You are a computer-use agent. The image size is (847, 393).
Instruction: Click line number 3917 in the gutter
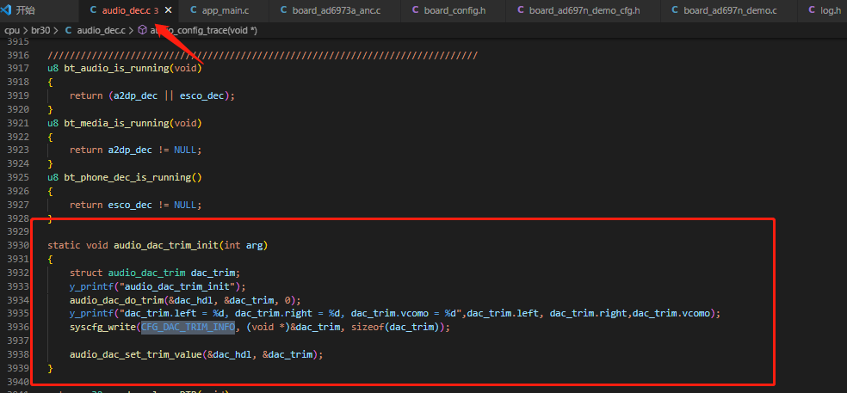coord(18,69)
